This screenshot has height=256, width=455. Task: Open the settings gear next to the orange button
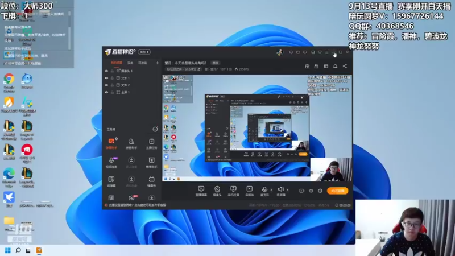click(x=320, y=191)
